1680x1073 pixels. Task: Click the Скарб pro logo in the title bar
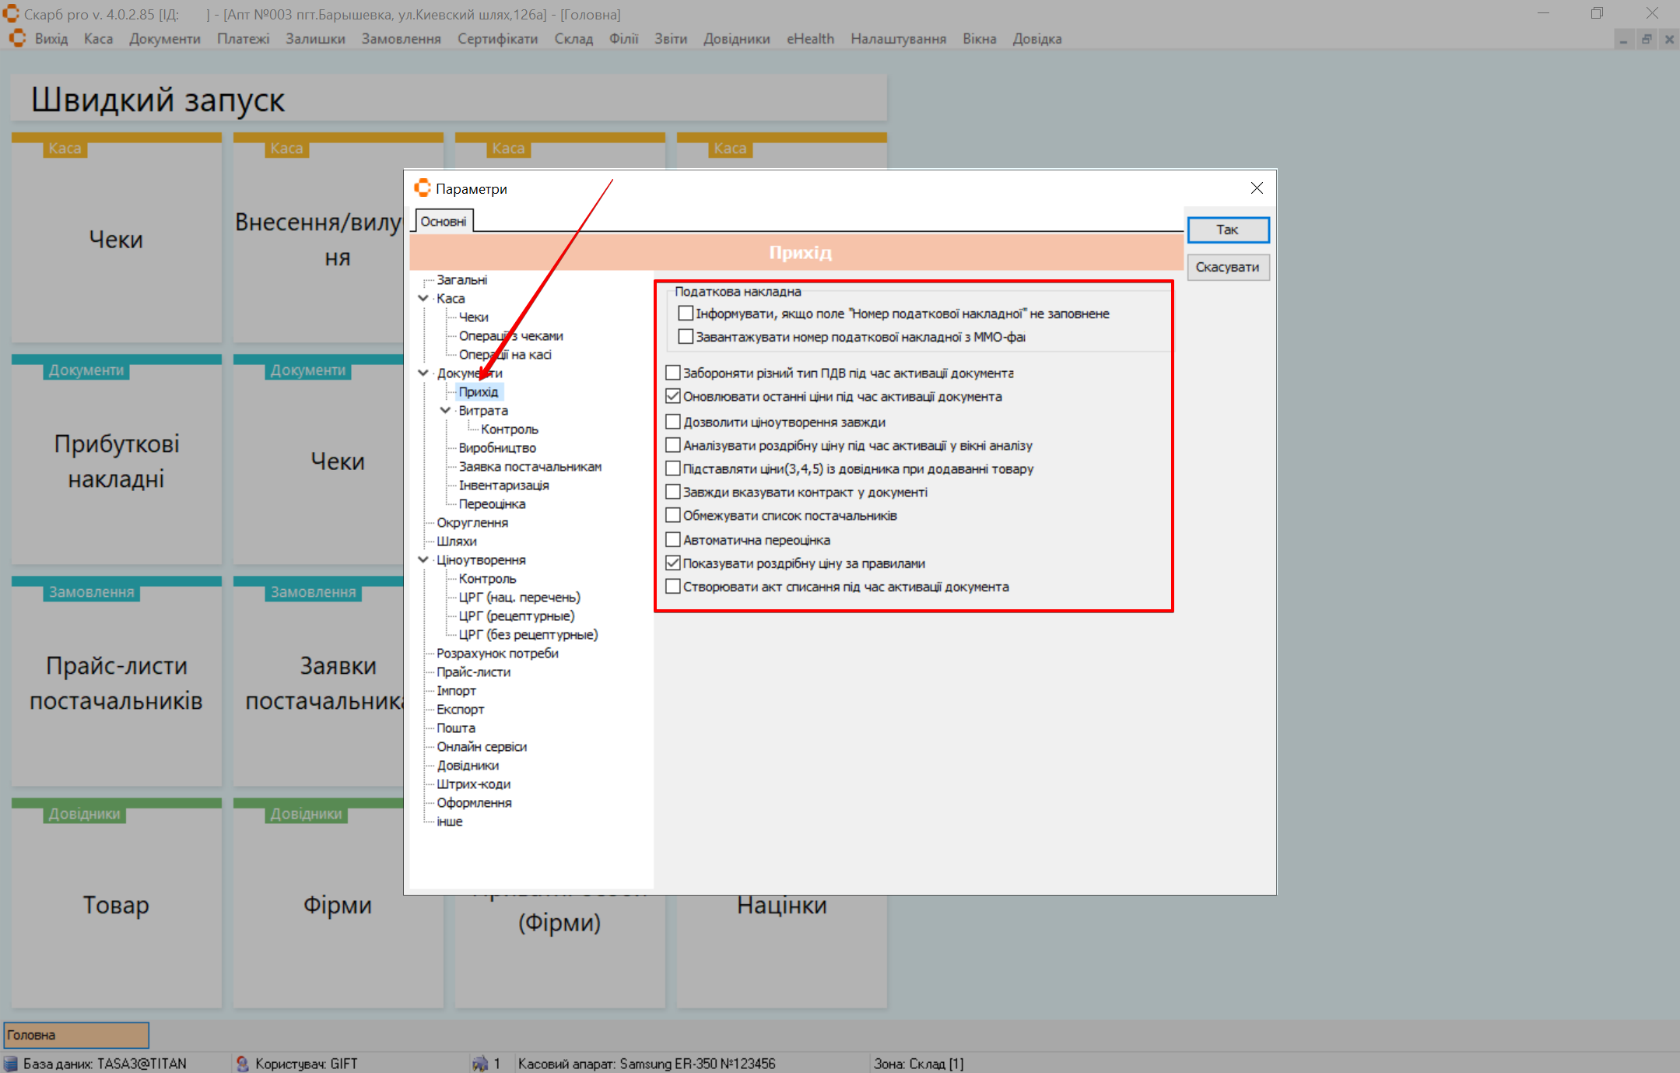[x=10, y=14]
